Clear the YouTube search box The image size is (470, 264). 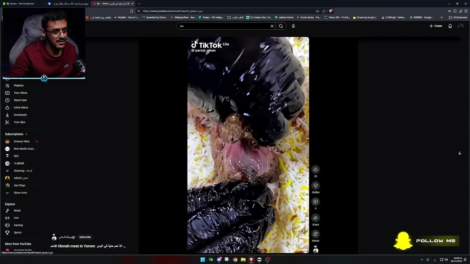coord(272,26)
